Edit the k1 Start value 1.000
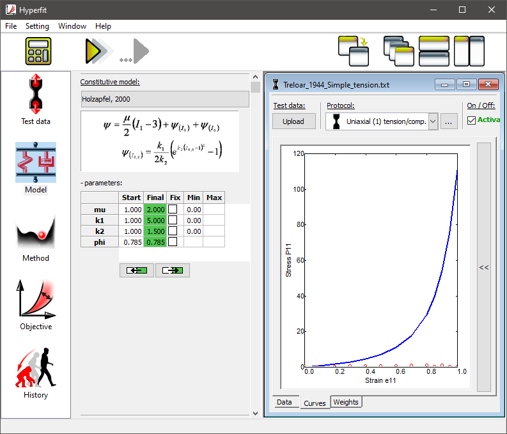507x434 pixels. [131, 221]
